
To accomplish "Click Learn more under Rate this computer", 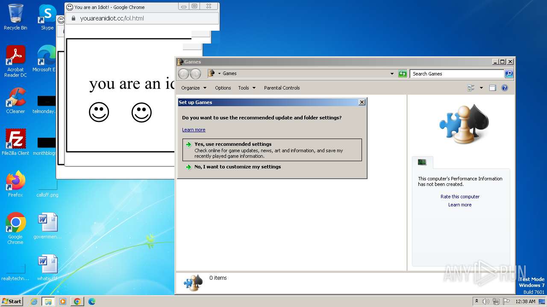I will 460,205.
